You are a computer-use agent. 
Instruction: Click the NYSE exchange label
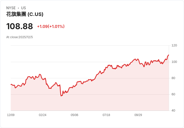point(11,8)
